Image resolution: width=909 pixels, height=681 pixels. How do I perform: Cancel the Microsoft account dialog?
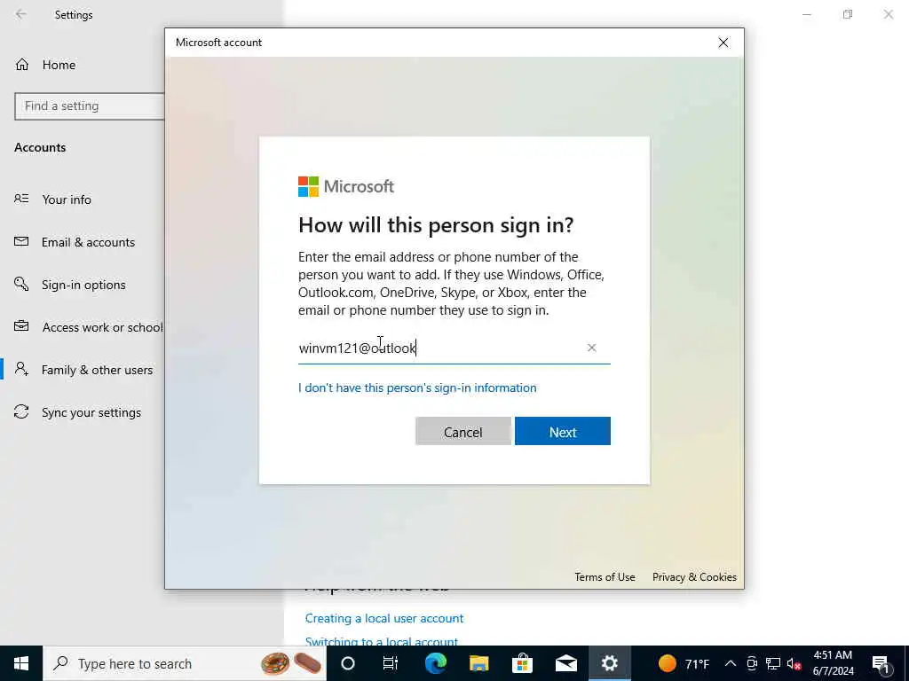pos(463,432)
